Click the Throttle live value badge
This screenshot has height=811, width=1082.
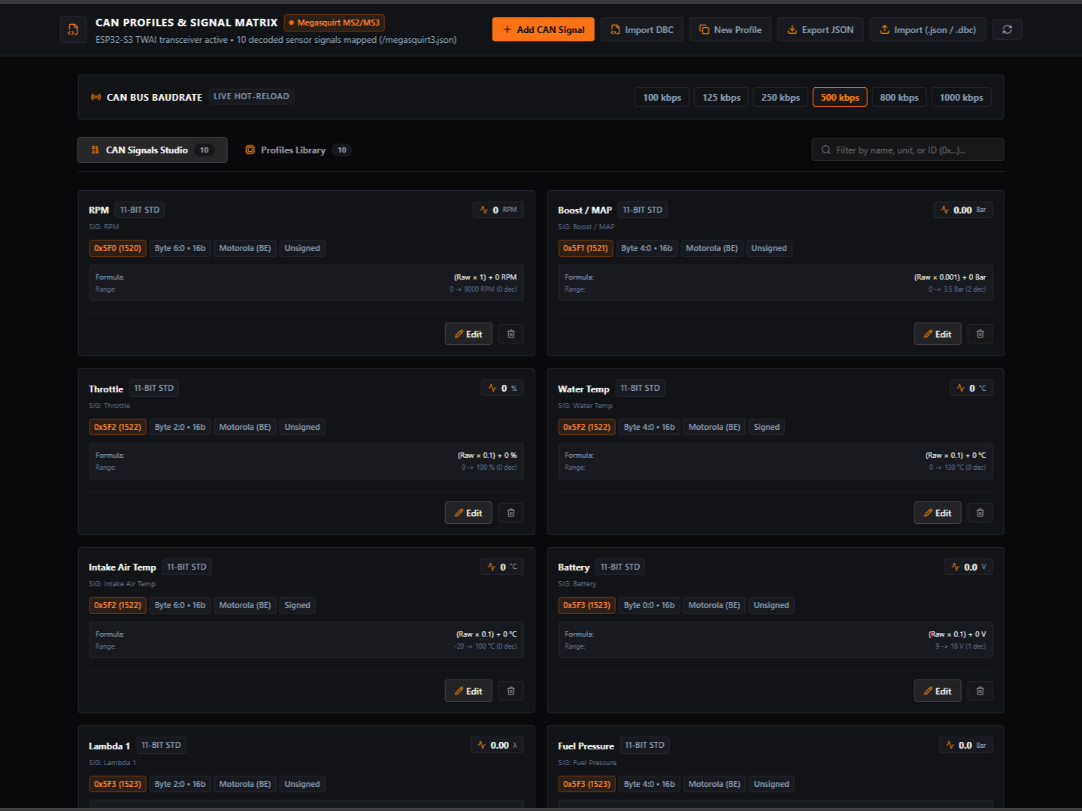click(502, 388)
